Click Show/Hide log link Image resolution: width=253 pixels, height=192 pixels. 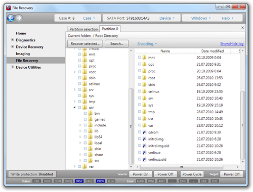[x=232, y=44]
